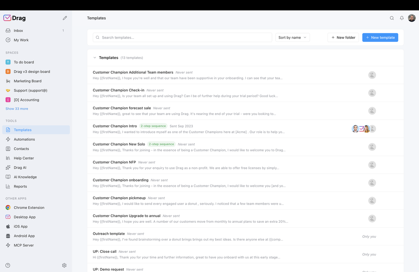419x272 pixels.
Task: Click the 13 templates count label
Action: (x=132, y=58)
